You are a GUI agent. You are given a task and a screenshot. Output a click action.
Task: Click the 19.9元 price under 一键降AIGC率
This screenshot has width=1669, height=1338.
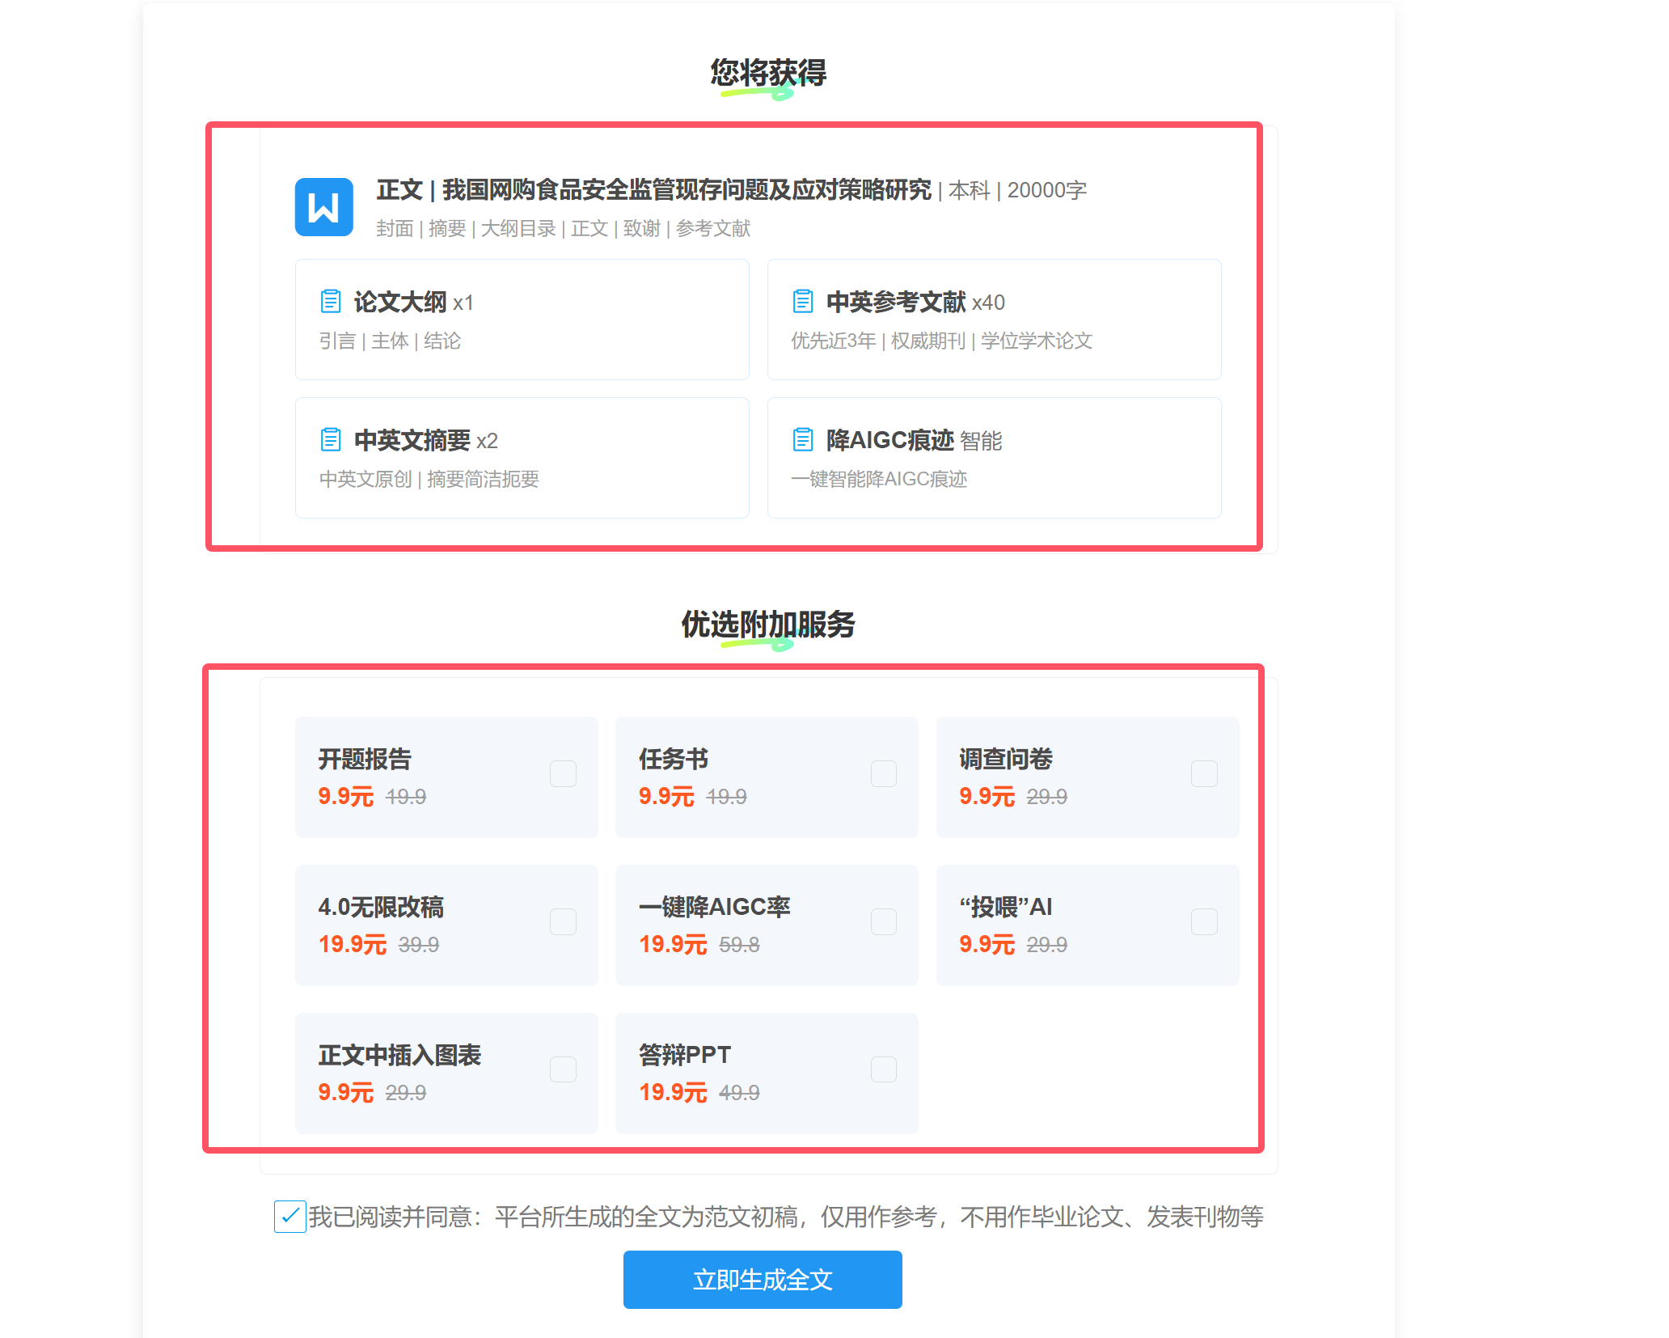click(672, 944)
